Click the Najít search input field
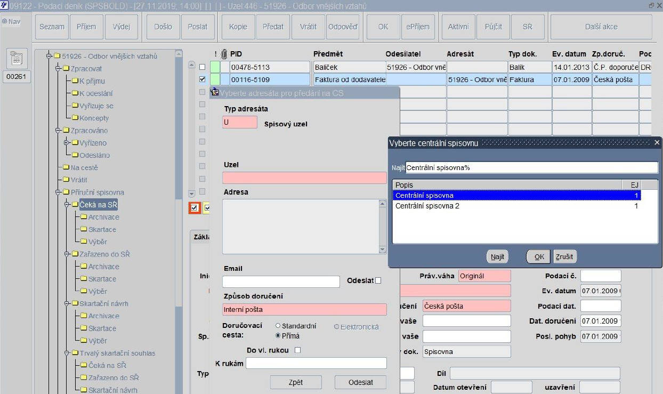The image size is (663, 394). click(x=531, y=167)
